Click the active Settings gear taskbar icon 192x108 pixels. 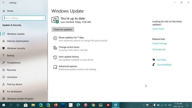(x=115, y=105)
